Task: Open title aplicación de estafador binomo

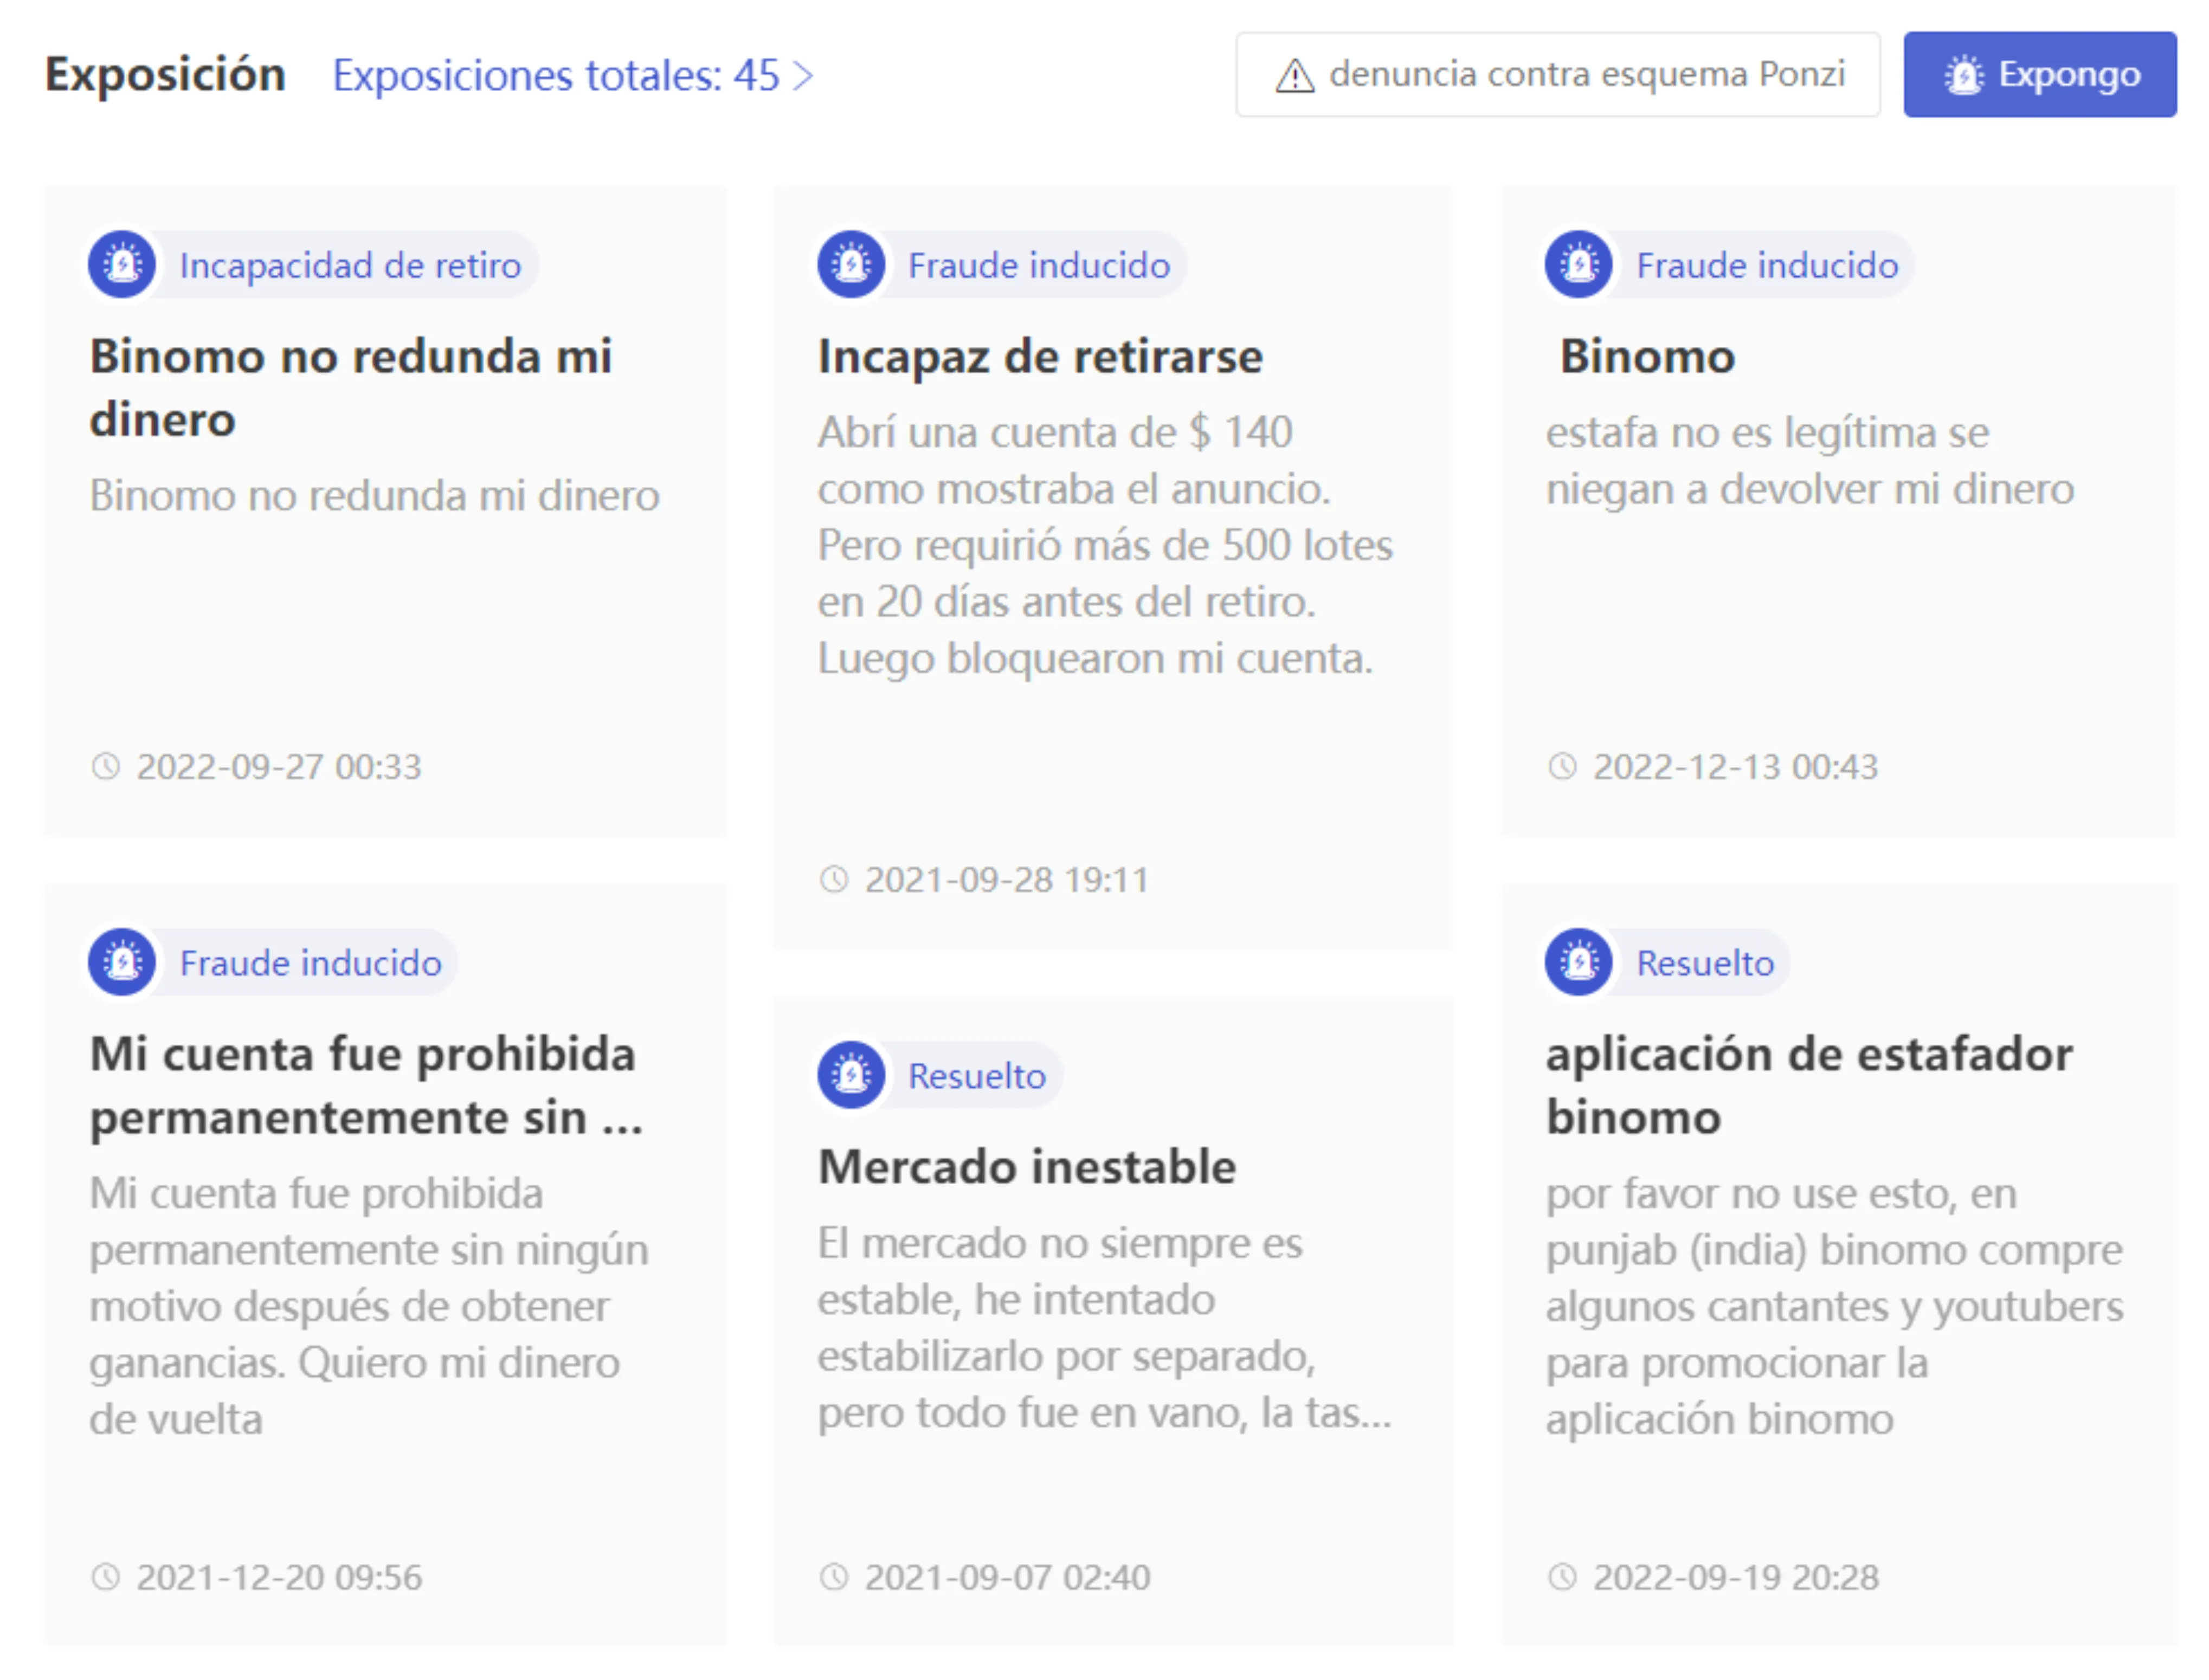Action: pos(1809,1086)
